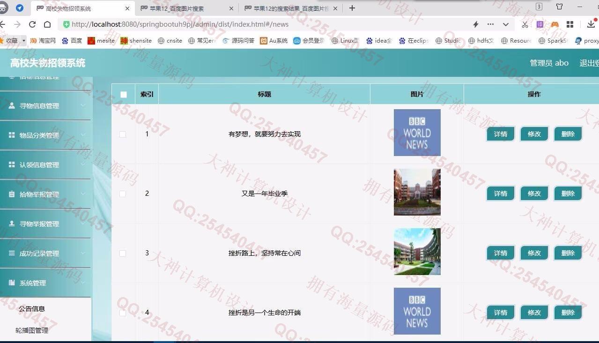Image resolution: width=599 pixels, height=343 pixels.
Task: Open the 收藏 favorites dropdown arrow
Action: click(x=24, y=41)
